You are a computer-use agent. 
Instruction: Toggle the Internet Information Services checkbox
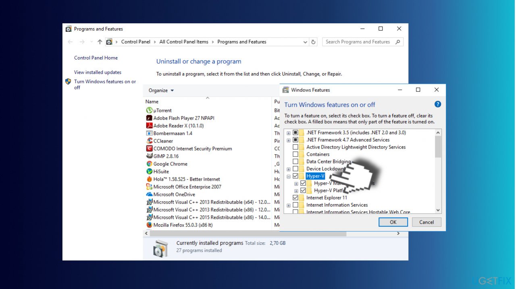coord(296,205)
